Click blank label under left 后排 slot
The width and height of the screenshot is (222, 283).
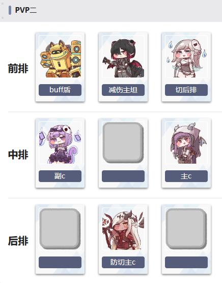tap(60, 262)
